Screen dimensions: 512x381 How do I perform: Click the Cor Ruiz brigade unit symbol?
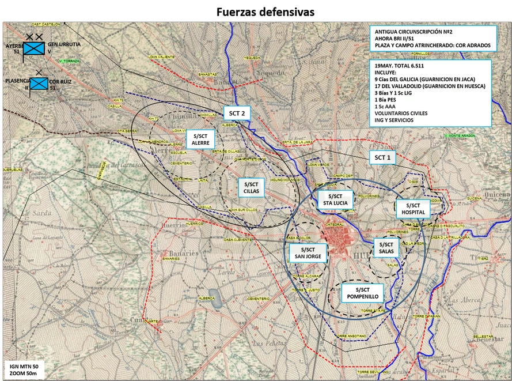tap(39, 84)
